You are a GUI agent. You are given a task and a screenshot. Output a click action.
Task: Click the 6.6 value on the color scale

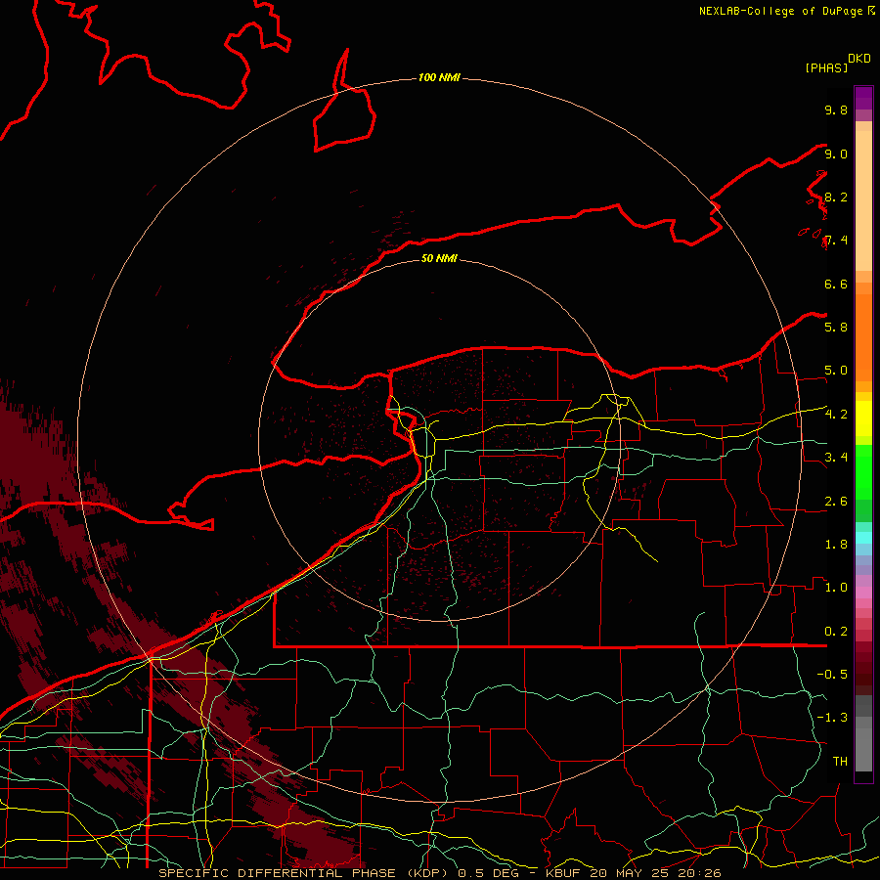[x=836, y=284]
